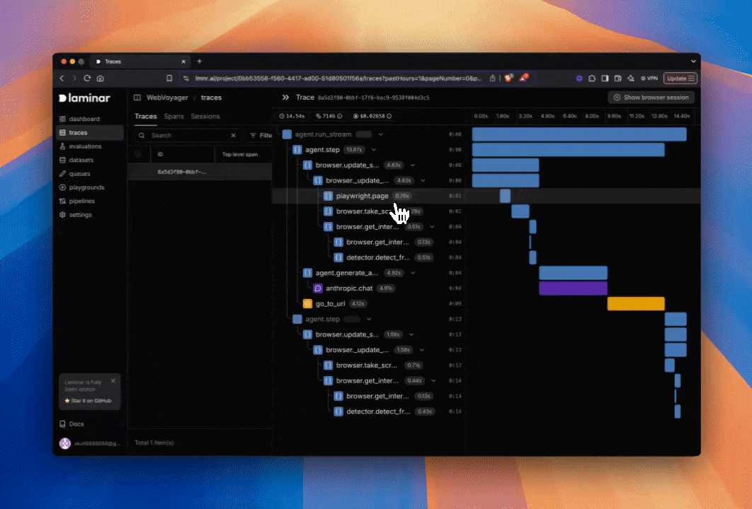The image size is (752, 509).
Task: Collapse browser.get_inter... 0.44s chevron
Action: [x=433, y=380]
